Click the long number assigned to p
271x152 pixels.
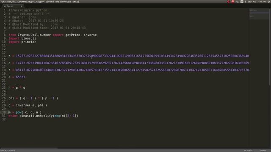133,56
